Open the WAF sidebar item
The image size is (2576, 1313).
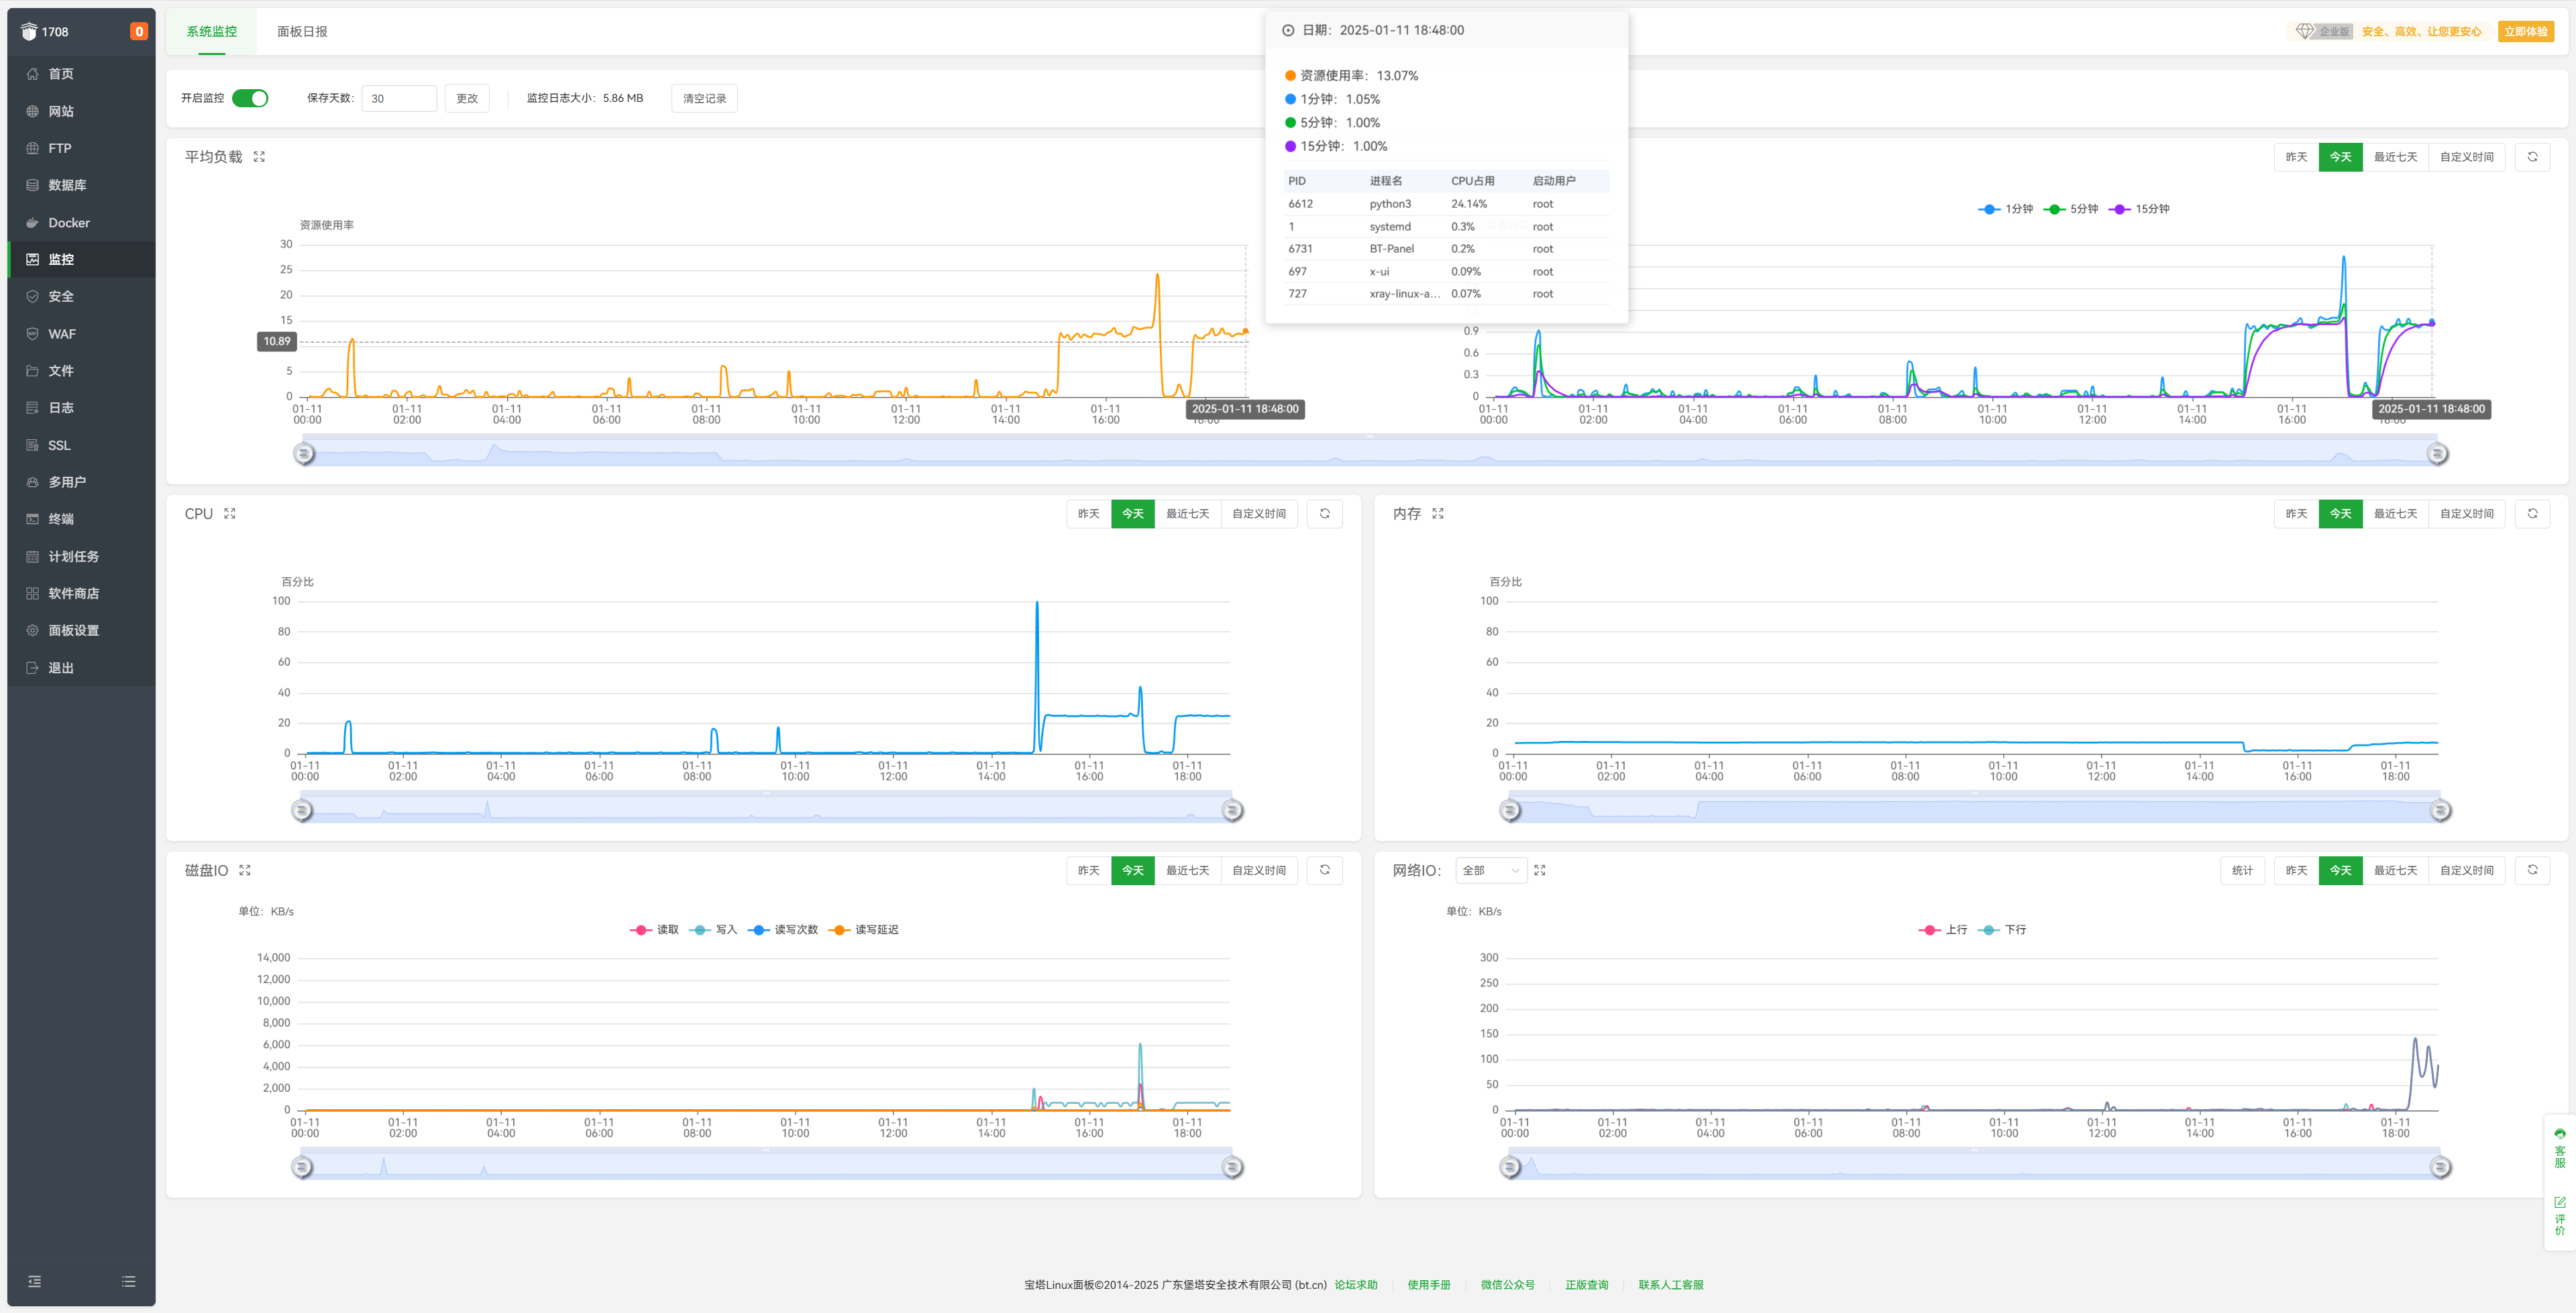[x=81, y=333]
